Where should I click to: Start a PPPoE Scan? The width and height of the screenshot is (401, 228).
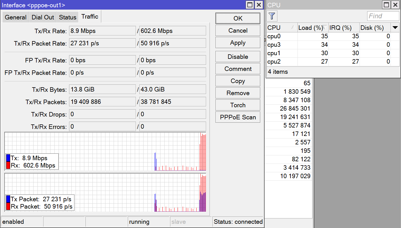coord(238,117)
